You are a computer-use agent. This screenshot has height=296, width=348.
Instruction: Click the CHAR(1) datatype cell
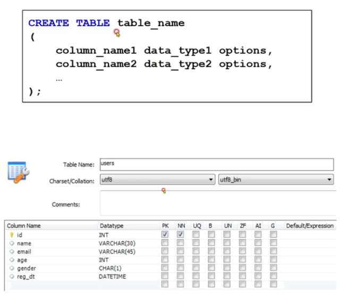click(110, 268)
